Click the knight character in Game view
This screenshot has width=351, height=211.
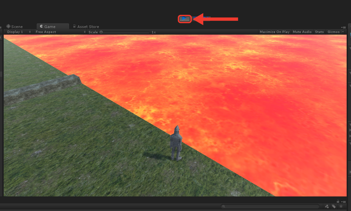176,143
